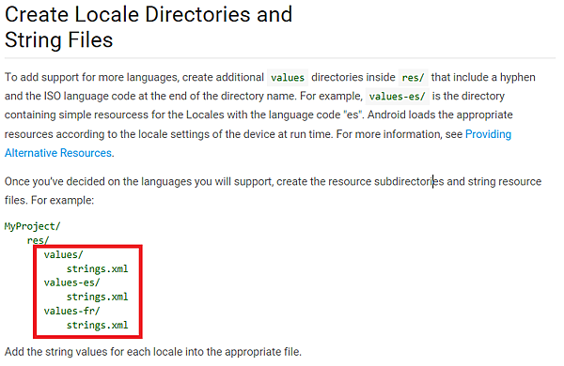
Task: Open the Providing Alternative Resources link
Action: (488, 134)
